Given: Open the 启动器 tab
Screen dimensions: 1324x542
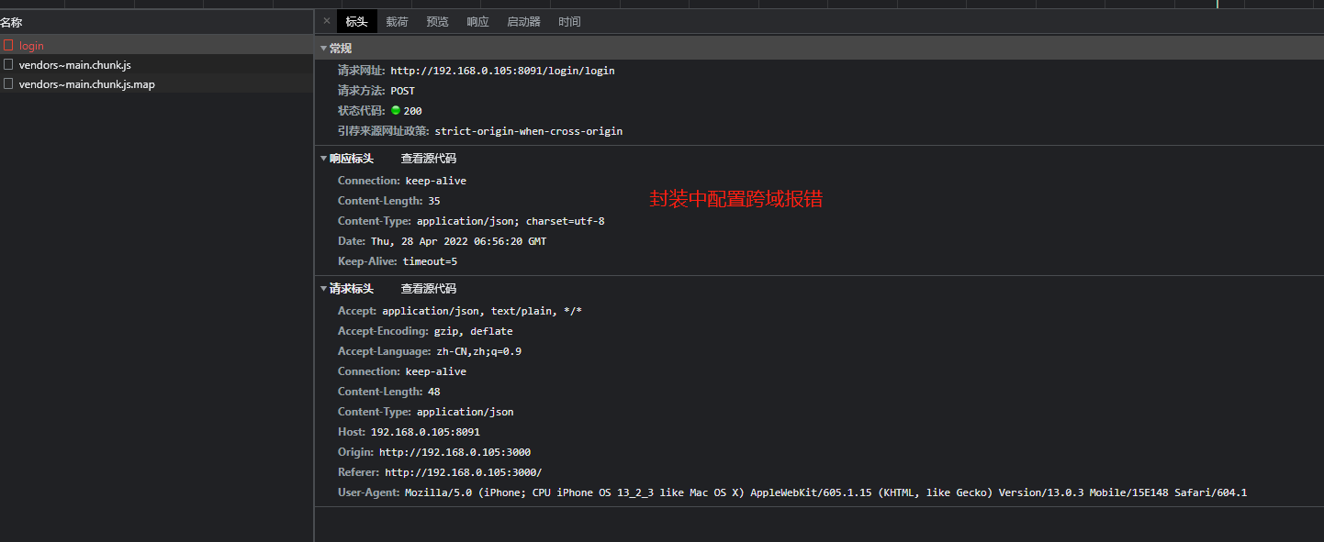Looking at the screenshot, I should [523, 22].
